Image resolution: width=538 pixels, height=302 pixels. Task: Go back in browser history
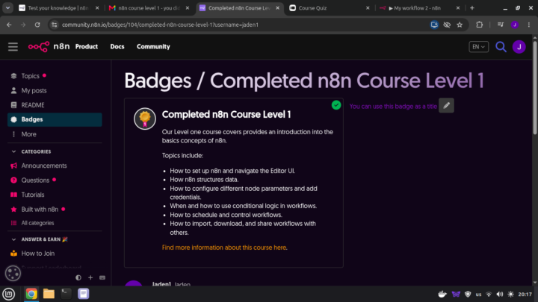[x=9, y=25]
